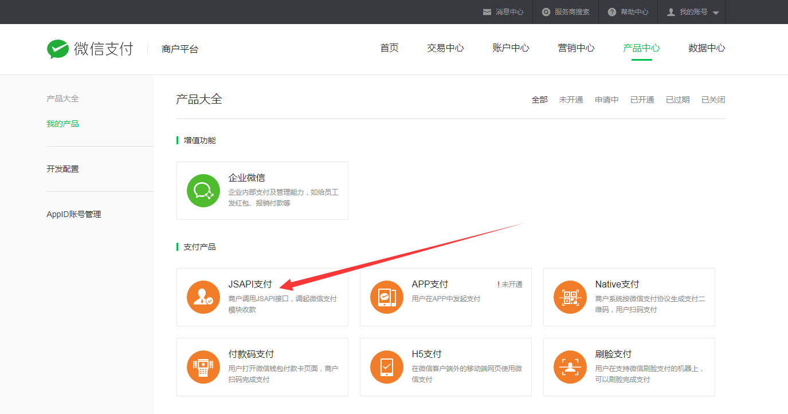Open 消息中心 in the top bar

509,12
